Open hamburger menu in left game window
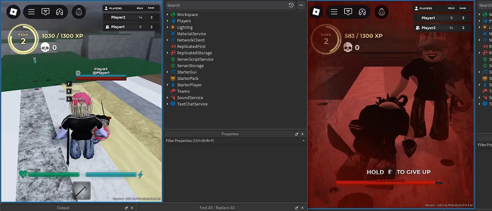The width and height of the screenshot is (492, 211). click(x=31, y=12)
